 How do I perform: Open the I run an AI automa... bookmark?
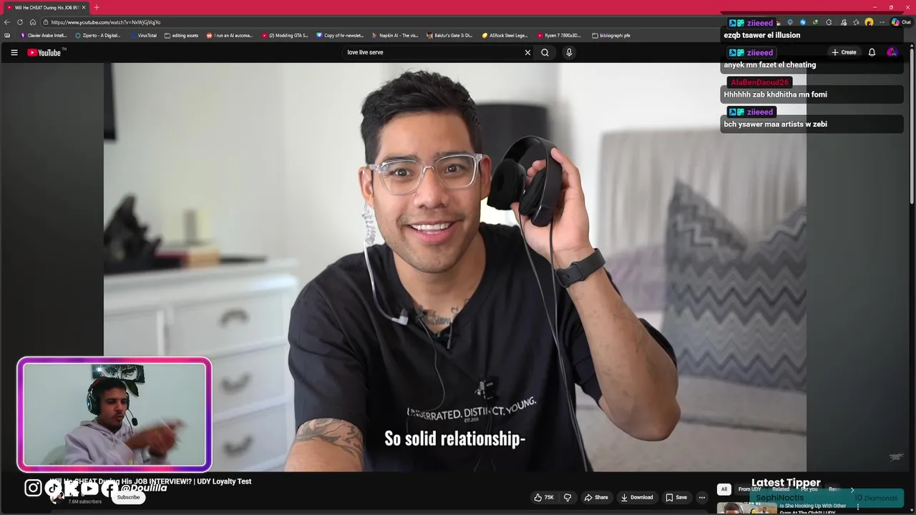(230, 35)
